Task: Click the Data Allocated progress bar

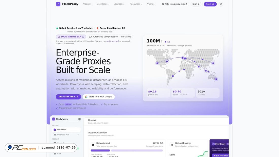Action: [127, 150]
